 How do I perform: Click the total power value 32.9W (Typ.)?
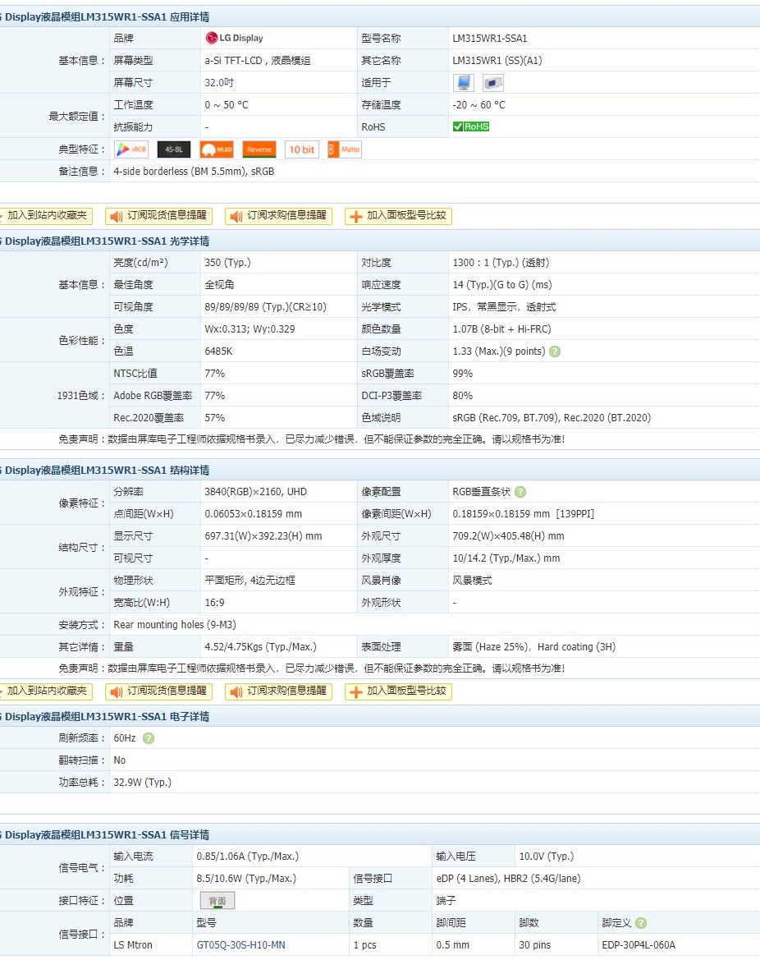click(143, 783)
